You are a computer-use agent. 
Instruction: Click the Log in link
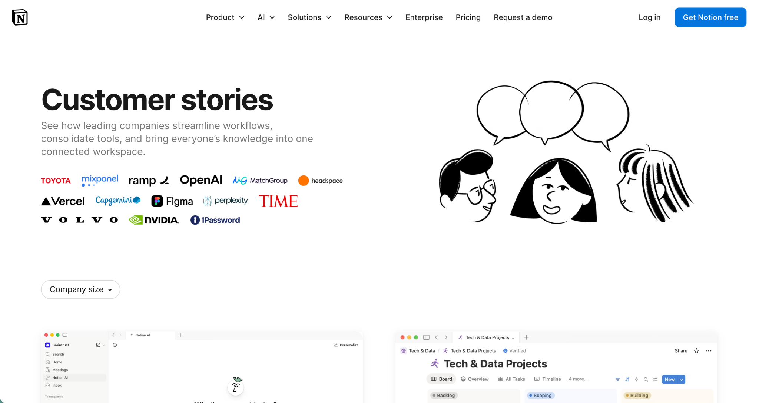(x=649, y=17)
